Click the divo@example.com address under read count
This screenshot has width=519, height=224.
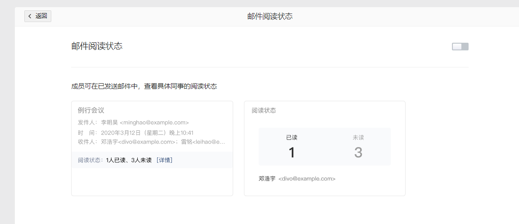(x=307, y=179)
